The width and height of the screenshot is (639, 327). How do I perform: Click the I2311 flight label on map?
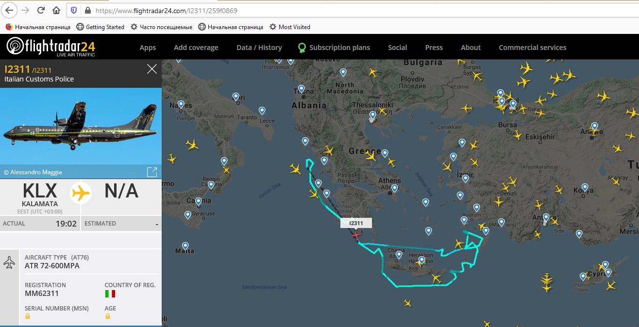356,223
